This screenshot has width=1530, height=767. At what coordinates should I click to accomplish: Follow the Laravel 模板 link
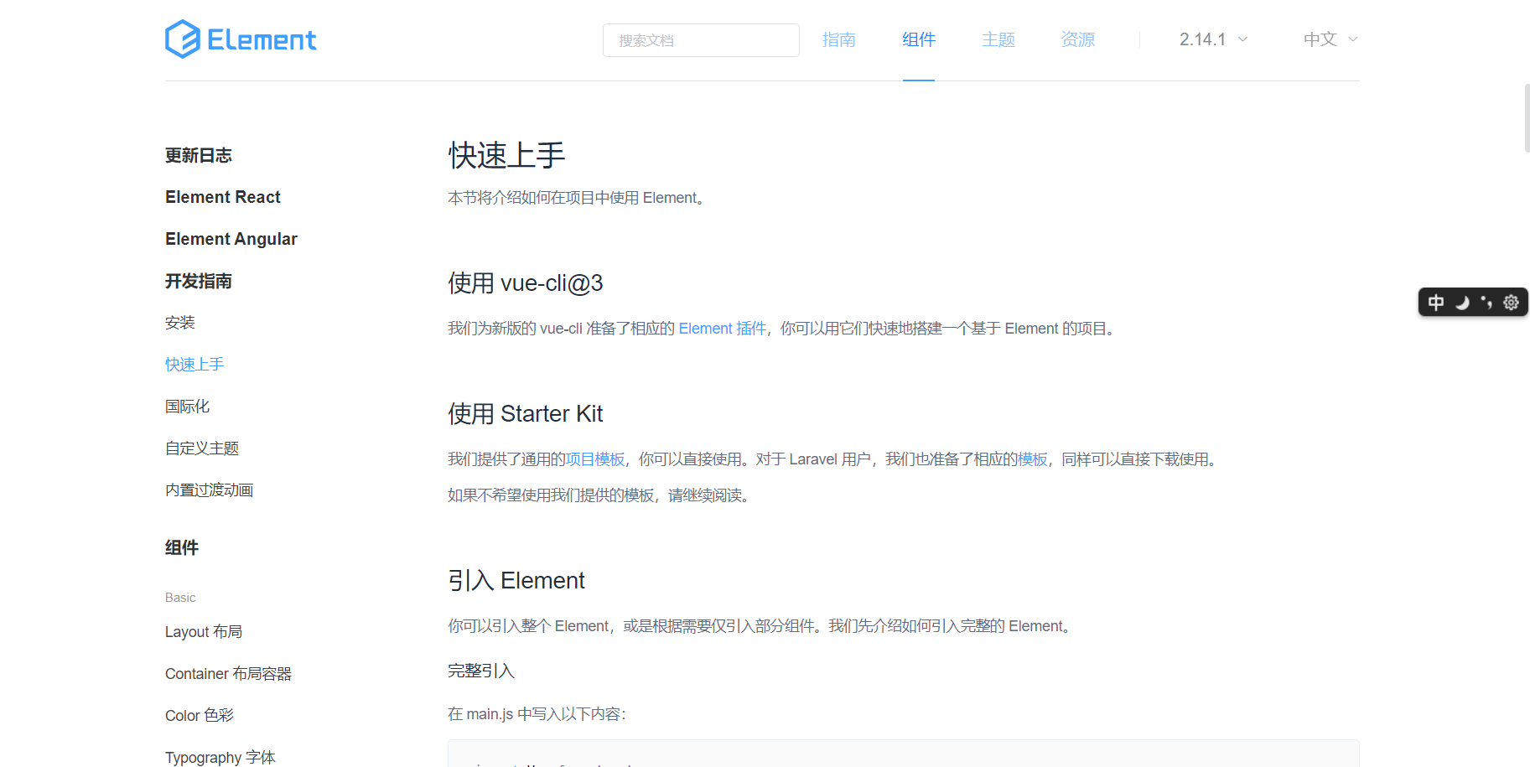point(1033,459)
